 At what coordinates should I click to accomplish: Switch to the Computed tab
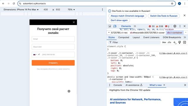pos(124,37)
